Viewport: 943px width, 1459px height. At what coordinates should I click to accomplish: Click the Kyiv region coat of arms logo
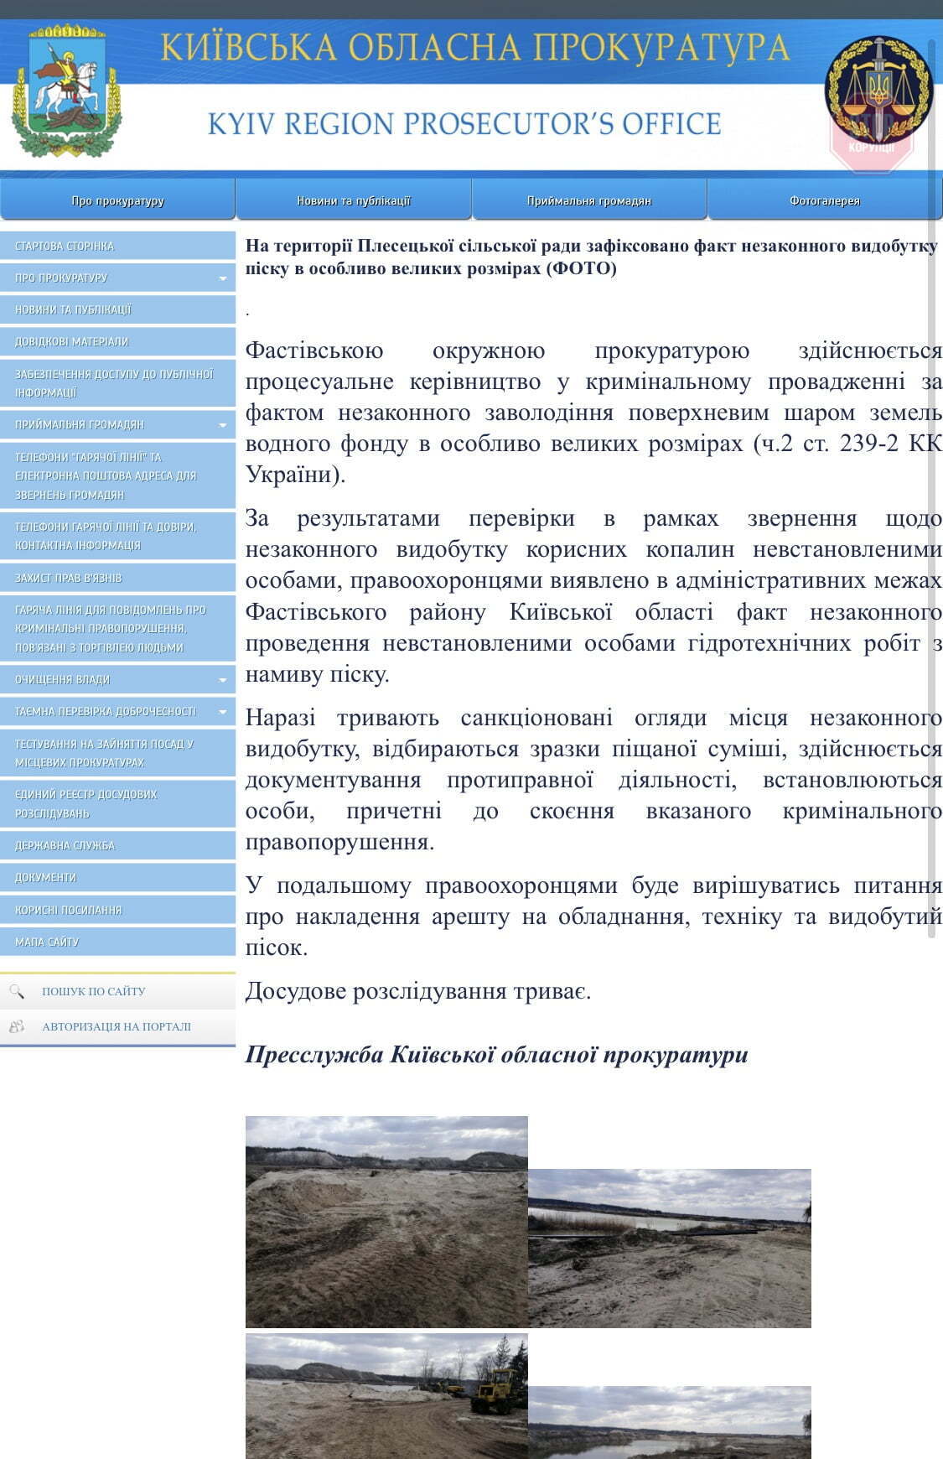coord(66,91)
